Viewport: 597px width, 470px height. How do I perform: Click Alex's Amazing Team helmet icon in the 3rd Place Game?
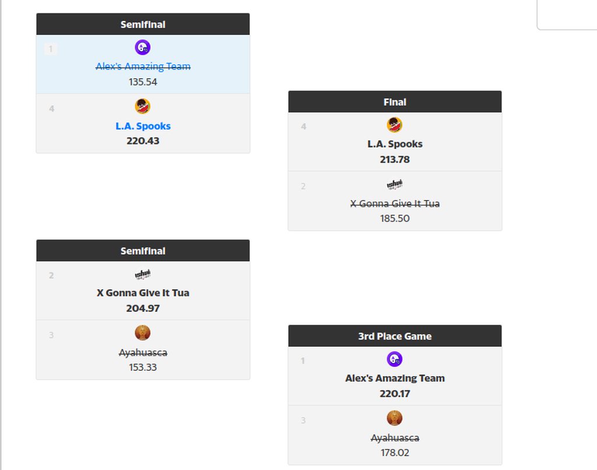pos(395,359)
